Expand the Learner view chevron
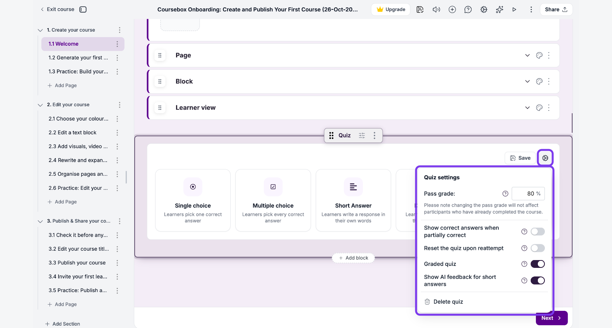The image size is (612, 328). [527, 108]
